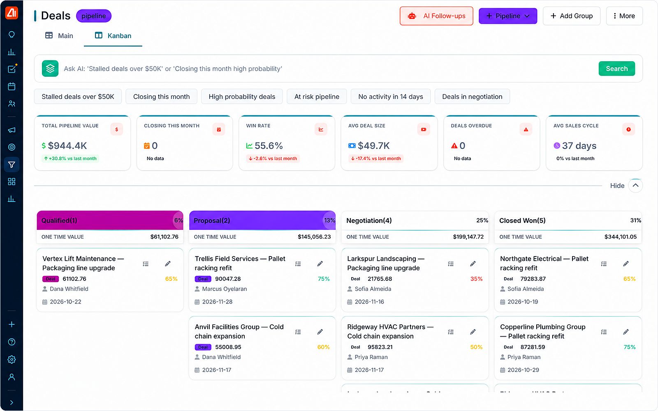Select 'Closing this month' filter chip
This screenshot has width=658, height=411.
162,96
